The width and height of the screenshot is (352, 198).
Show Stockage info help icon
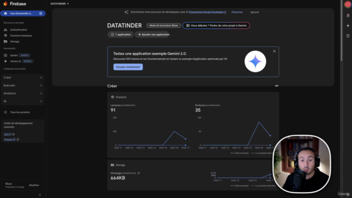139,173
